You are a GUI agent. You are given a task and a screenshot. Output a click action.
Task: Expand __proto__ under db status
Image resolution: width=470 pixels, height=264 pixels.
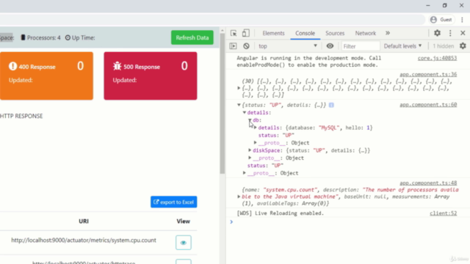pos(256,143)
